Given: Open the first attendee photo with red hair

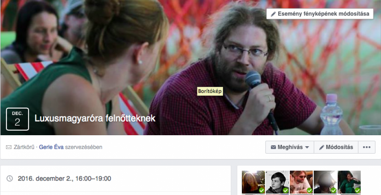Looking at the screenshot, I should click(x=253, y=182).
